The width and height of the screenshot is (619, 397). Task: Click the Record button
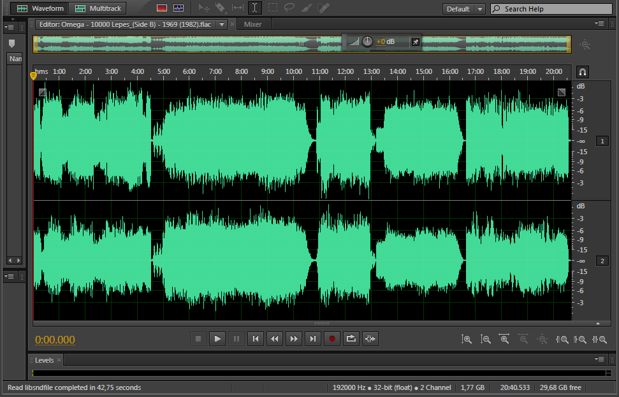click(332, 338)
